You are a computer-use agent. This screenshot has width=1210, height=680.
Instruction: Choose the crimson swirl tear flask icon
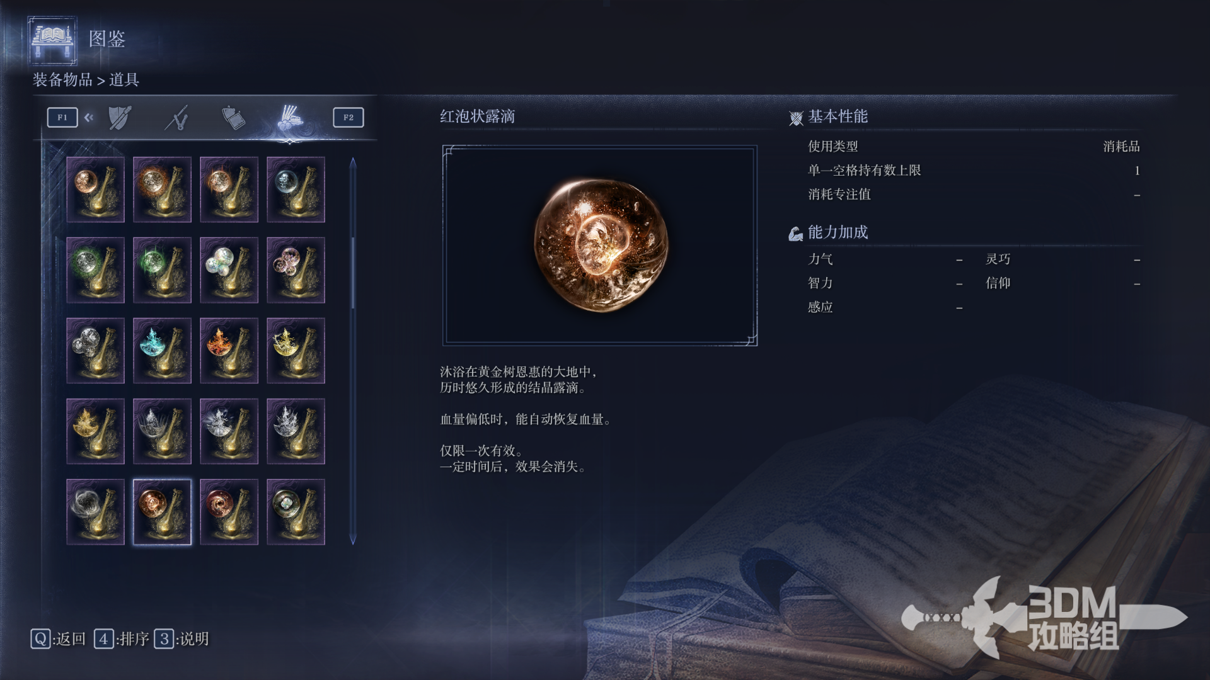[229, 512]
